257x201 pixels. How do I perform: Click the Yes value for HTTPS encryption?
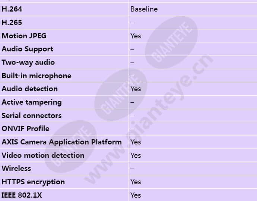click(x=136, y=182)
